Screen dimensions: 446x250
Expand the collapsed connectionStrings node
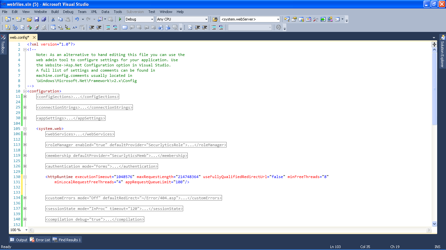click(x=25, y=107)
